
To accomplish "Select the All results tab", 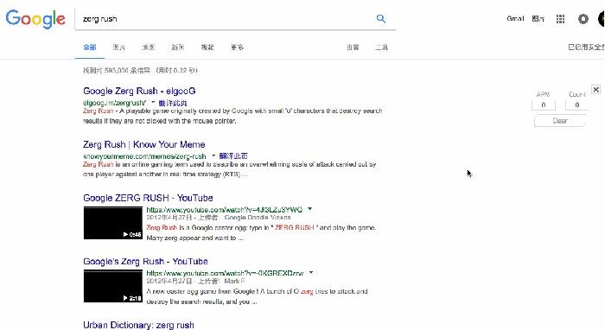I will tap(90, 47).
